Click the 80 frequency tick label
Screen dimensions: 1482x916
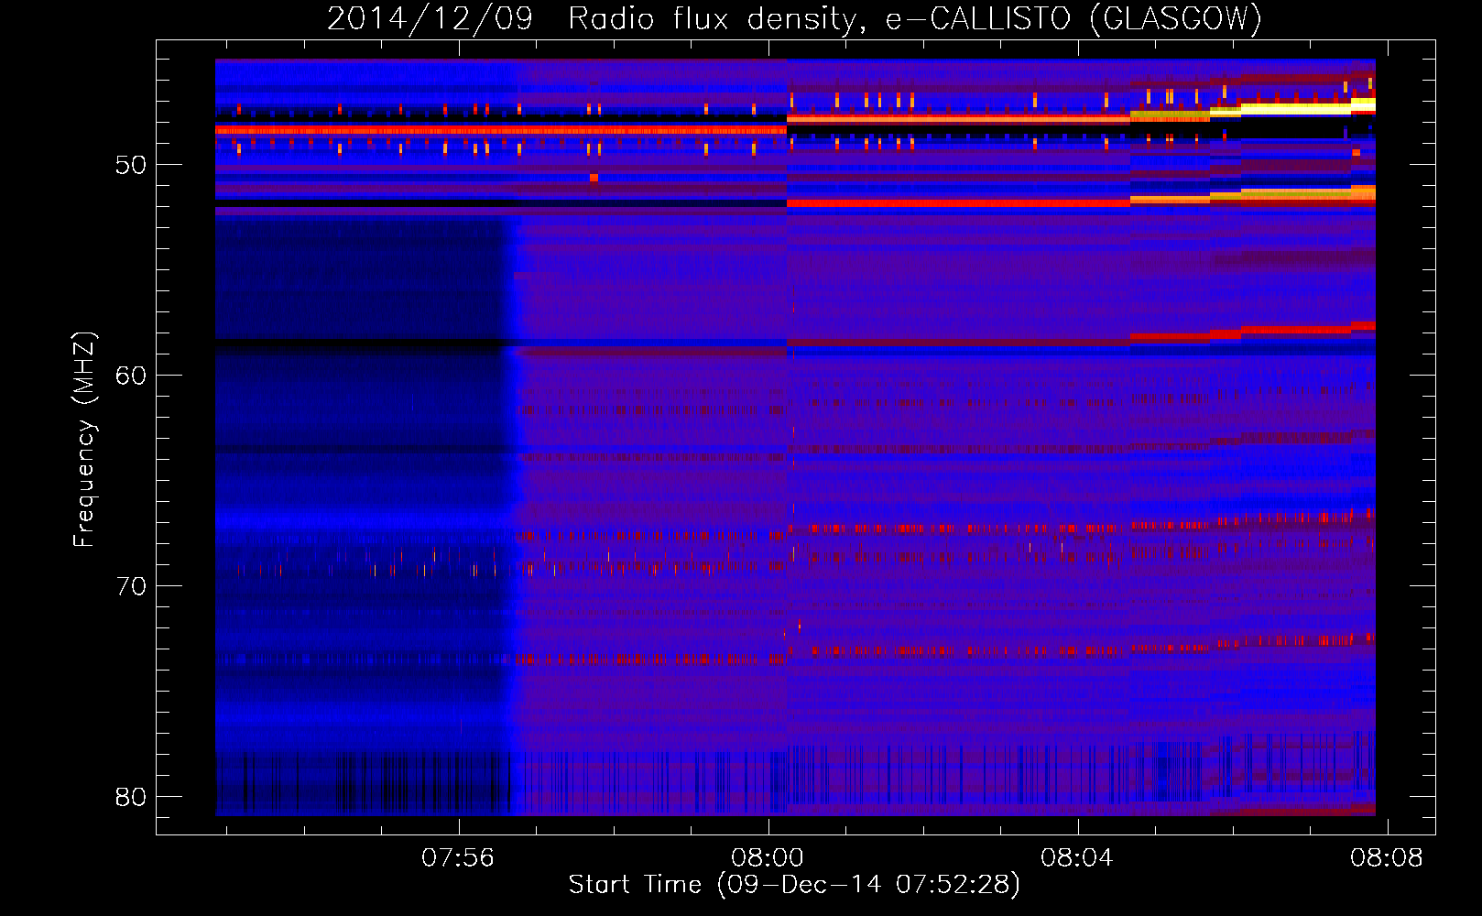[x=131, y=797]
